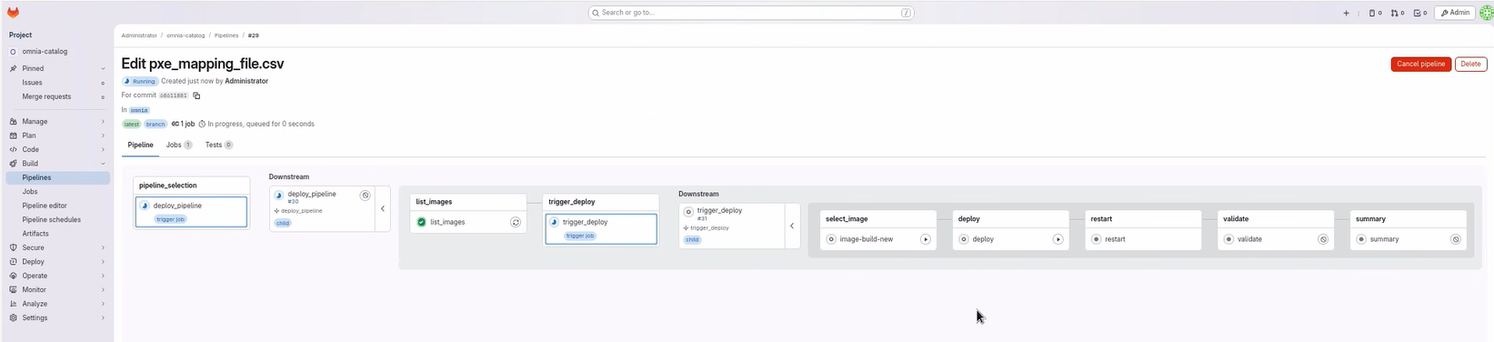Click the Administrator breadcrumb
The width and height of the screenshot is (1494, 342).
[x=139, y=35]
